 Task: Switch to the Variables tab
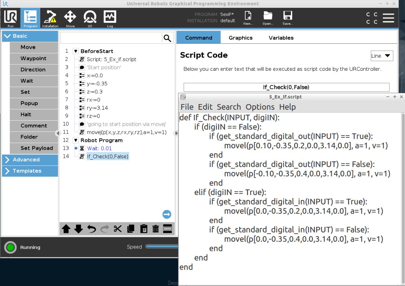point(281,38)
